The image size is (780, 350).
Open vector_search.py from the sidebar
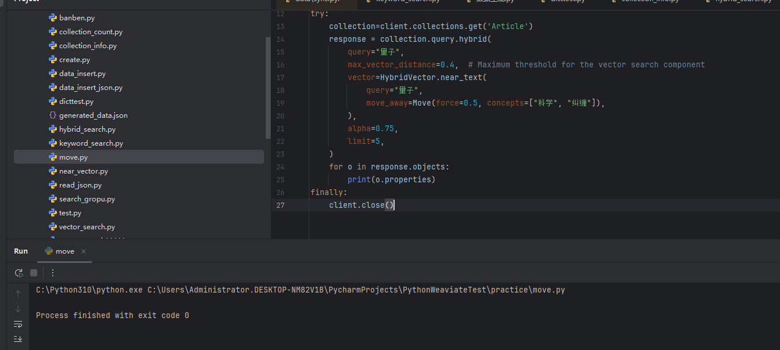pyautogui.click(x=88, y=226)
